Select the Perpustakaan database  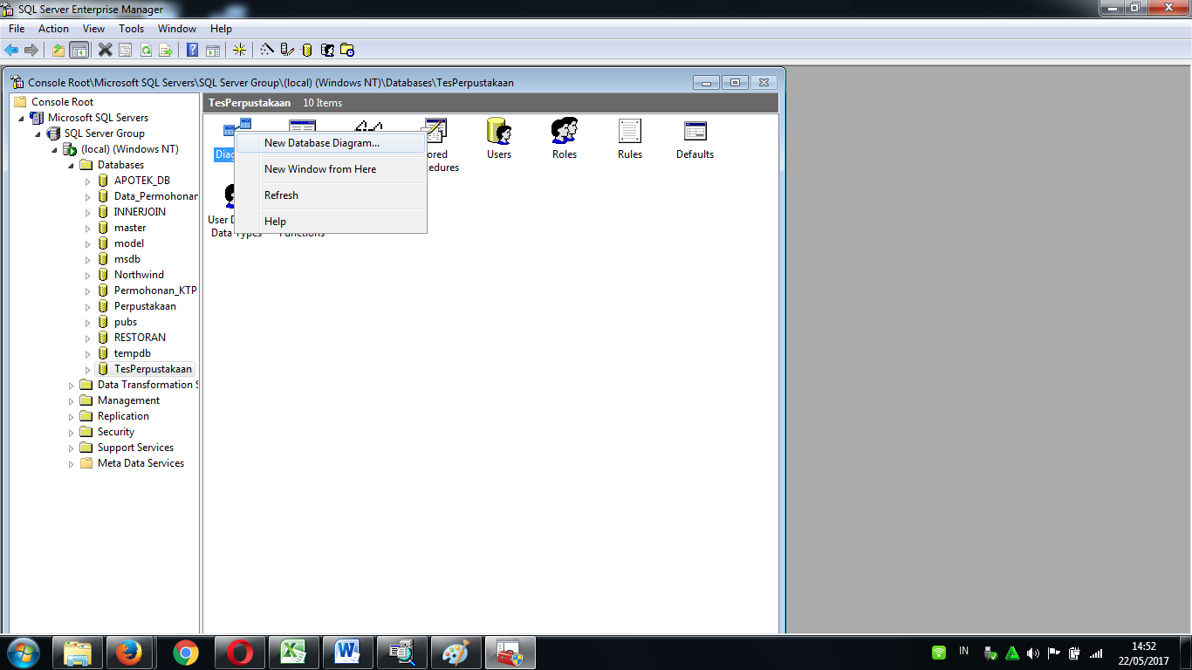145,306
